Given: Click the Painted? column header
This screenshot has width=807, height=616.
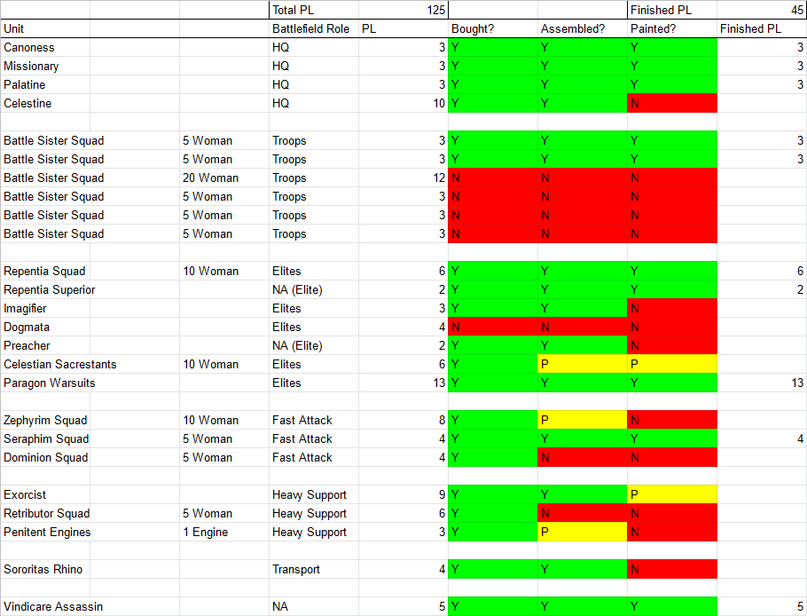Looking at the screenshot, I should pos(671,28).
